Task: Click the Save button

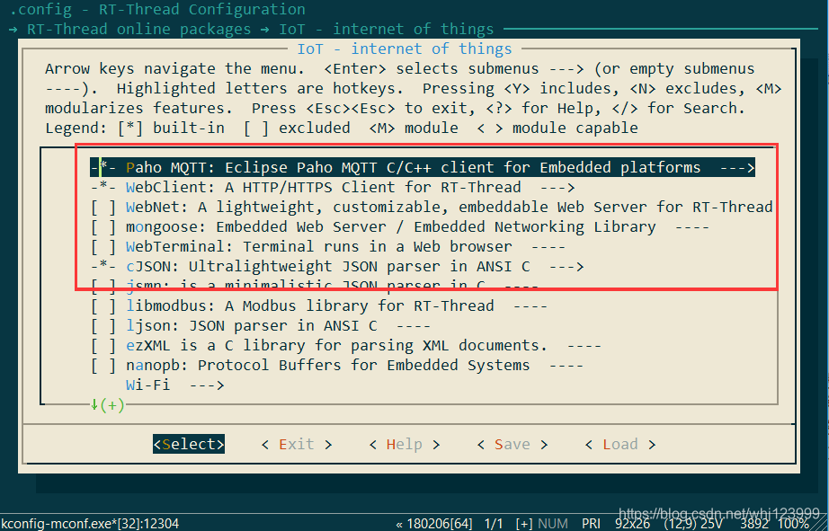Action: (513, 445)
